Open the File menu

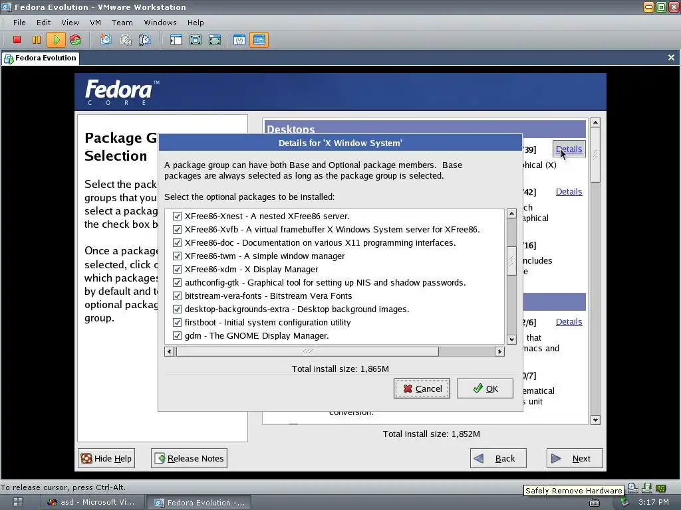tap(19, 23)
